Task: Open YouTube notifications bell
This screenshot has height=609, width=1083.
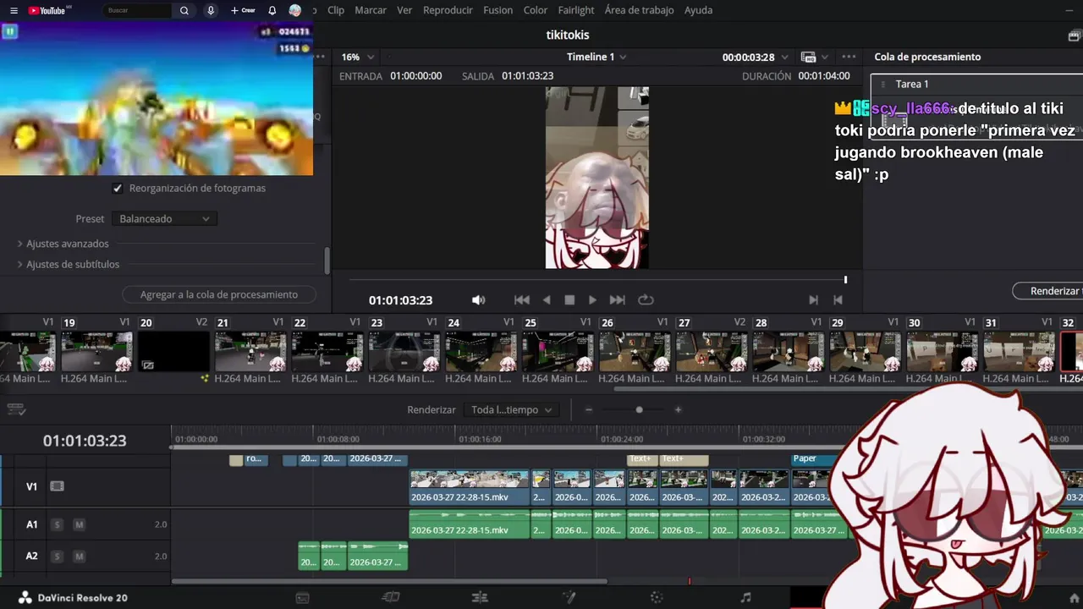Action: point(272,10)
